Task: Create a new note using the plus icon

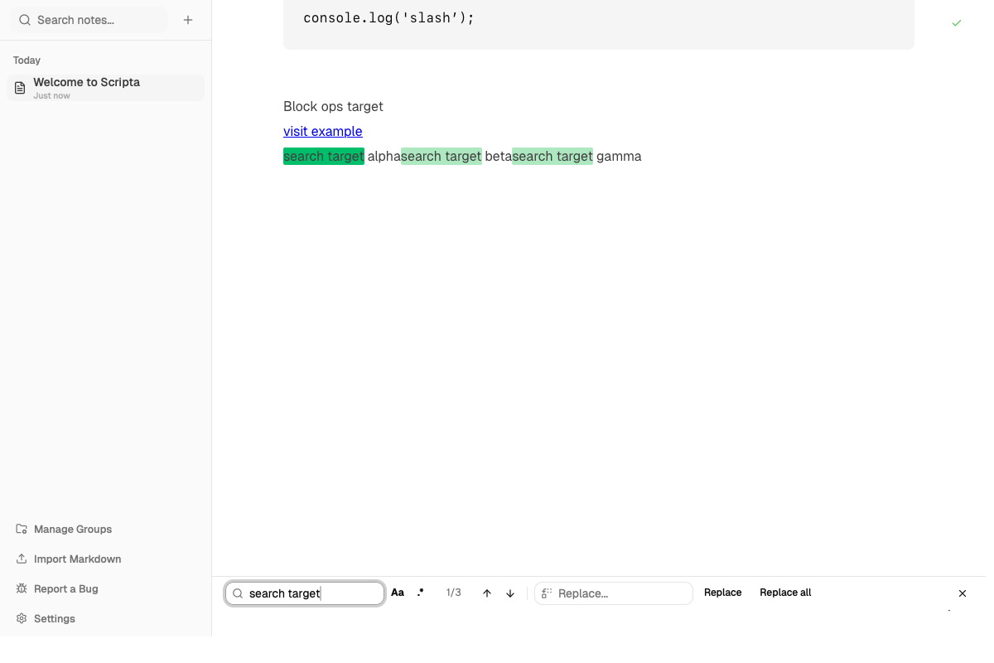Action: [x=188, y=19]
